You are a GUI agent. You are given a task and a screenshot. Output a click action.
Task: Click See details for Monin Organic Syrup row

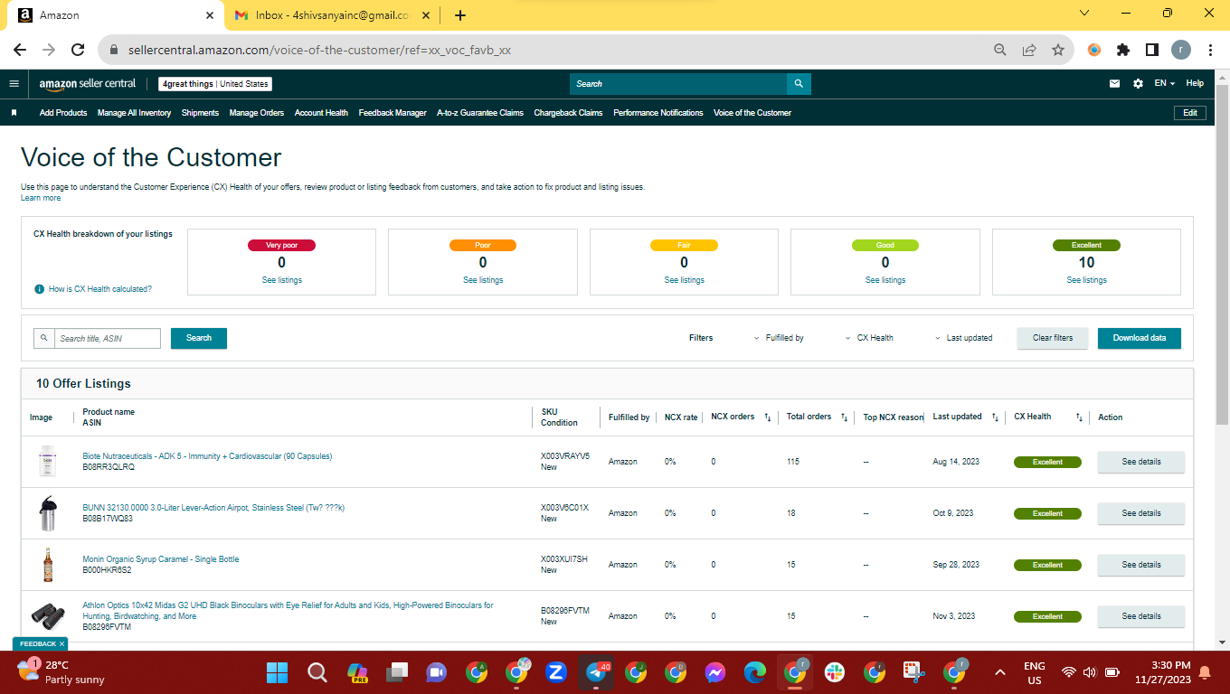[x=1141, y=565]
